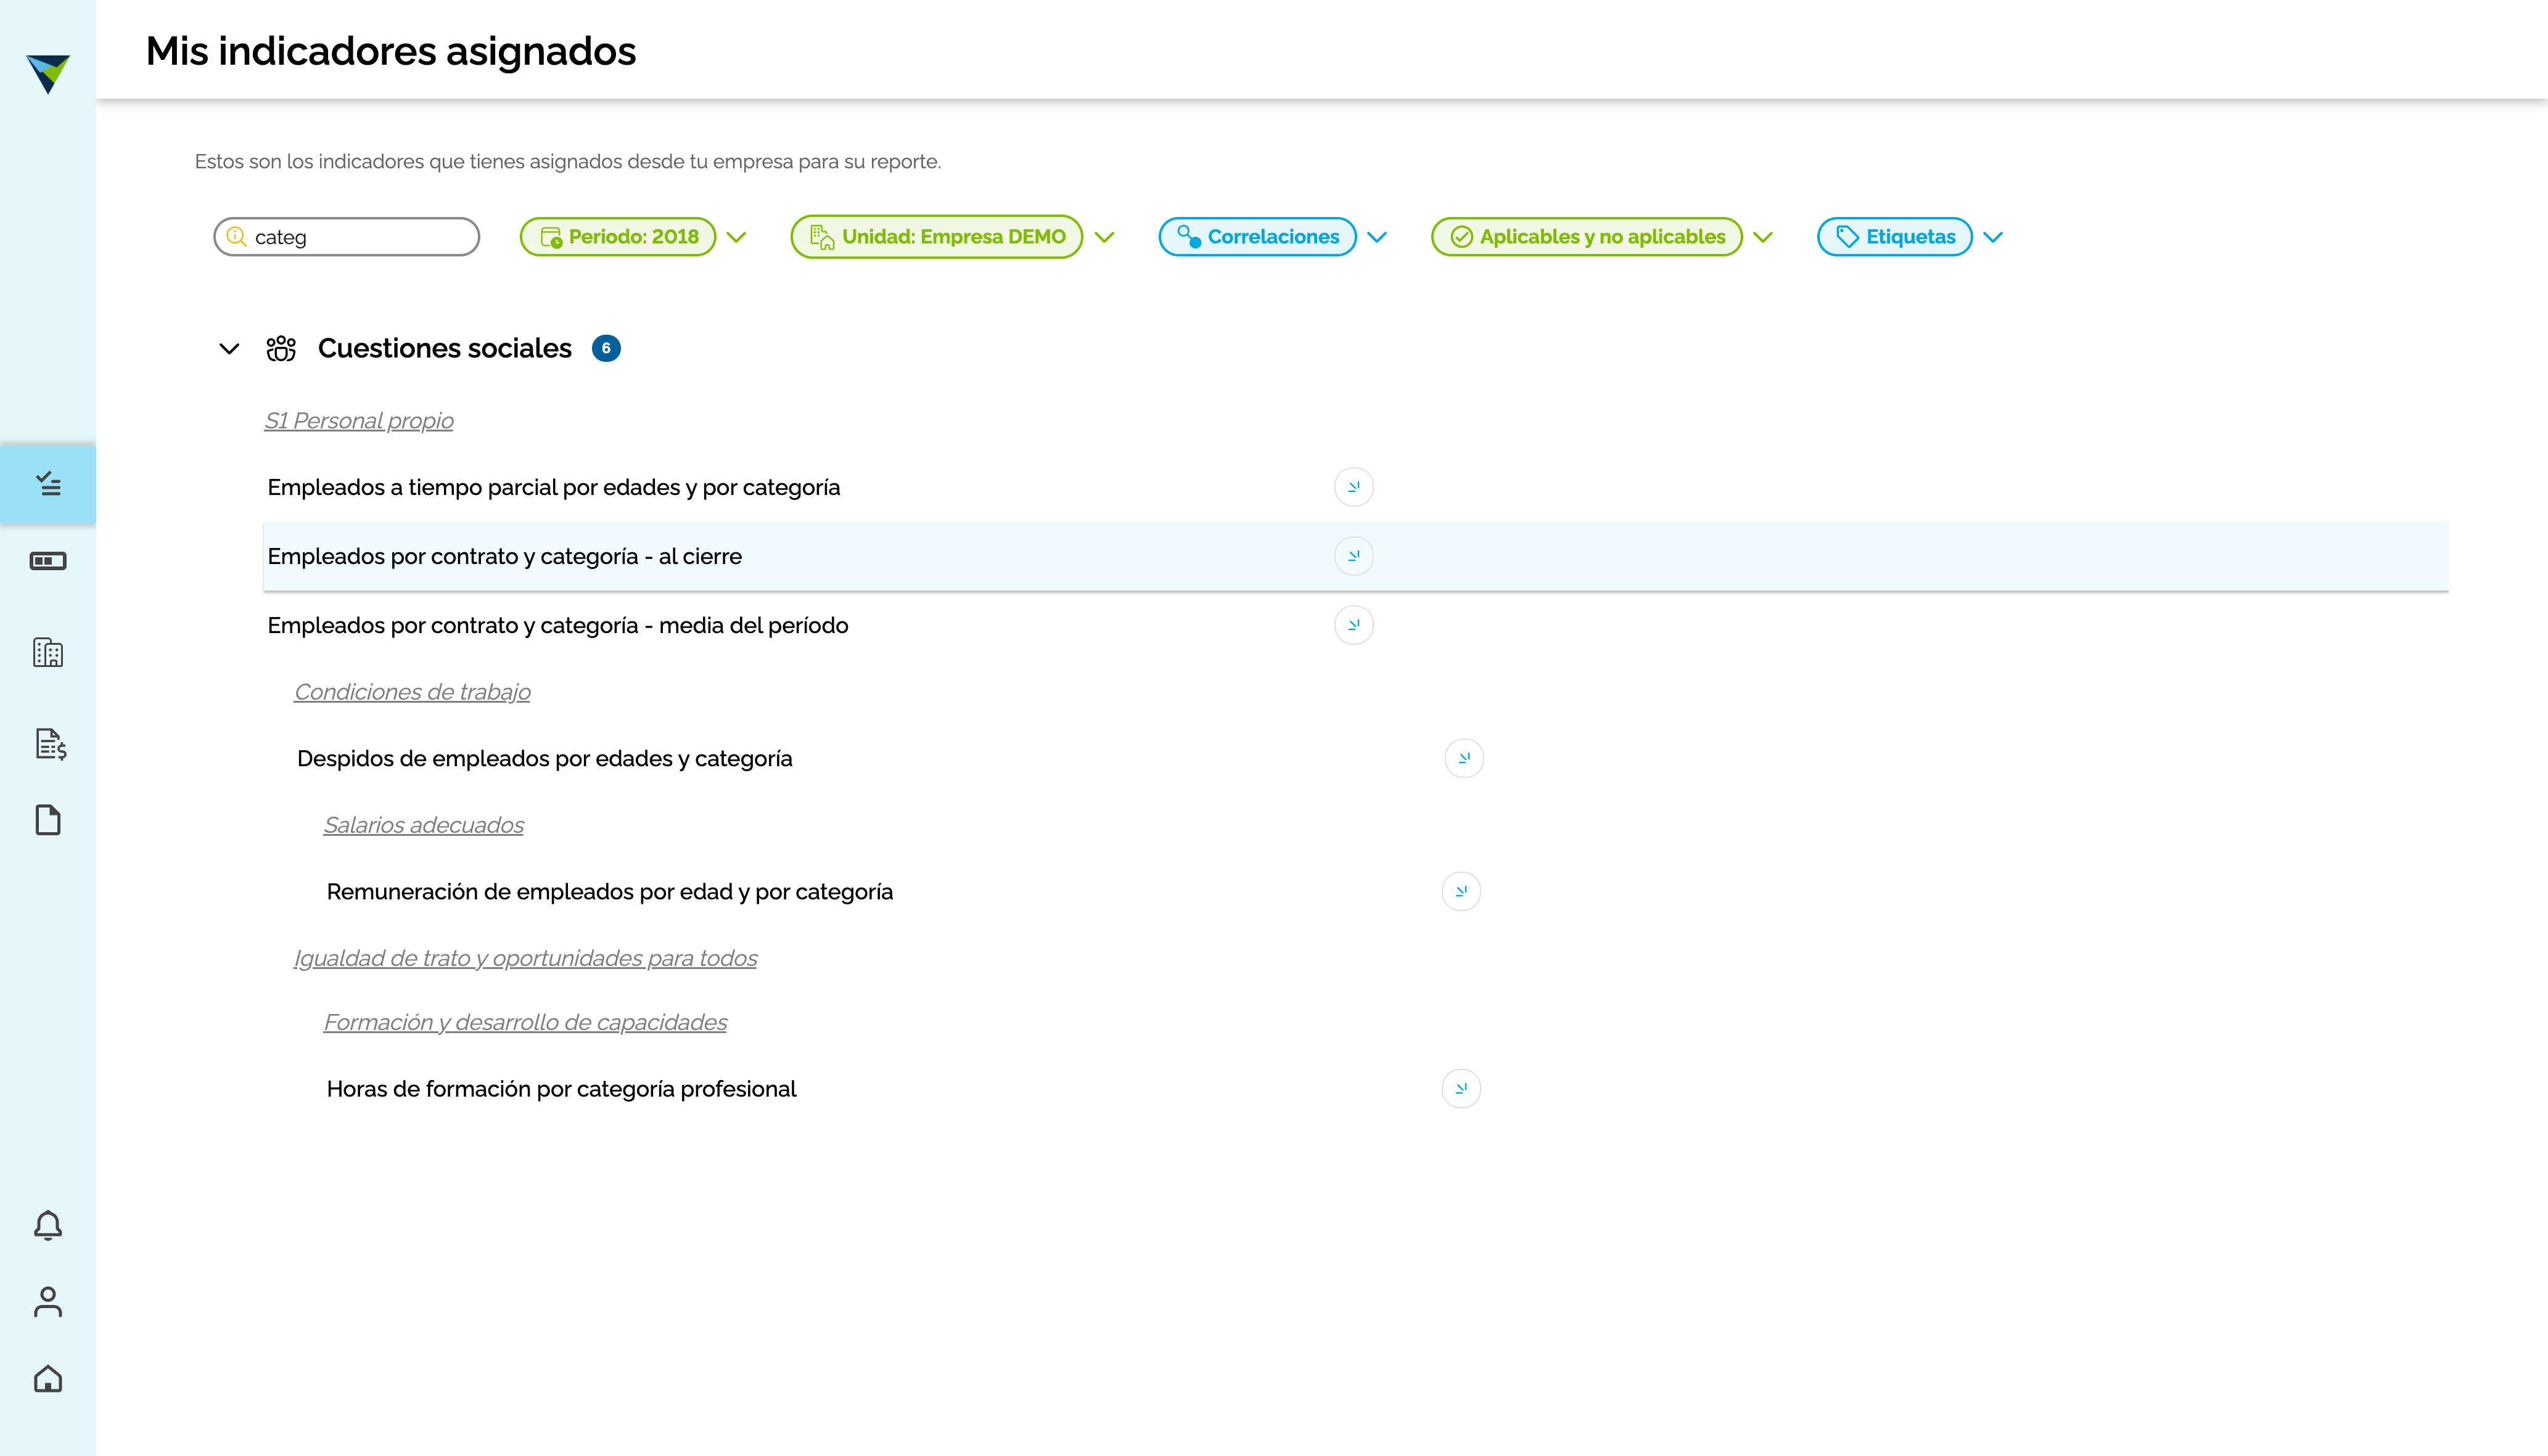Open entry icon for Horas de formación
Image resolution: width=2548 pixels, height=1456 pixels.
coord(1461,1089)
